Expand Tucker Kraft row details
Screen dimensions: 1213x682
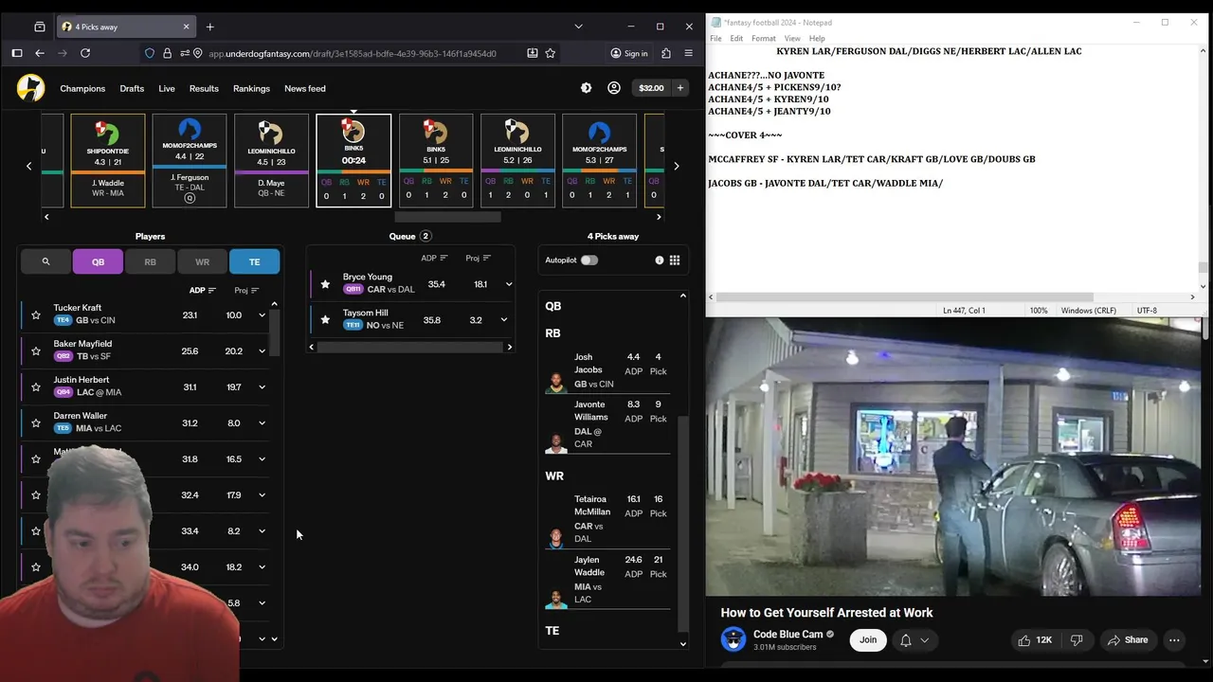click(263, 314)
